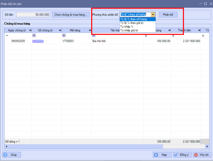
Task: Open filter operator for Mã hàng column
Action: (64, 36)
